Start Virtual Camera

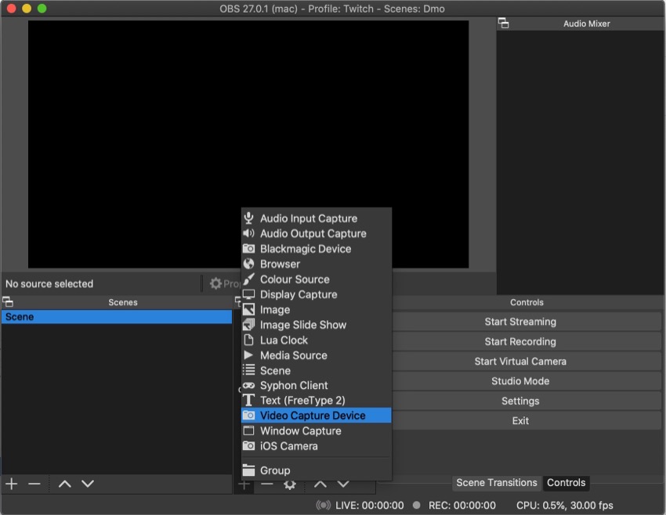520,362
